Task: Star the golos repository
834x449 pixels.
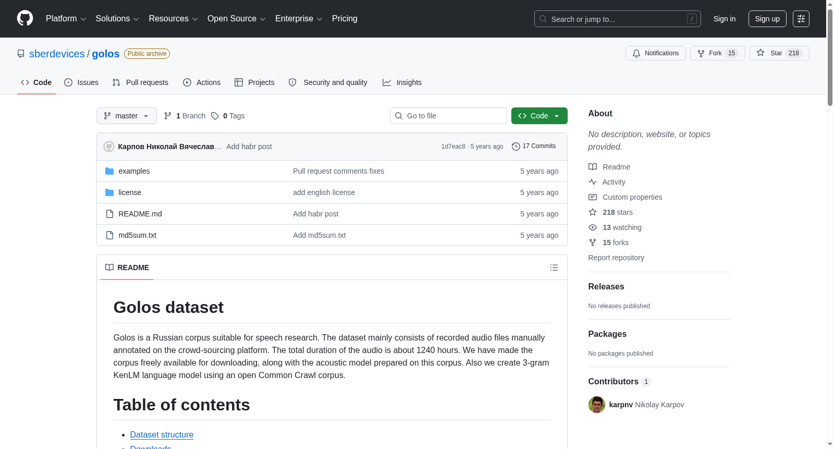Action: pos(779,53)
